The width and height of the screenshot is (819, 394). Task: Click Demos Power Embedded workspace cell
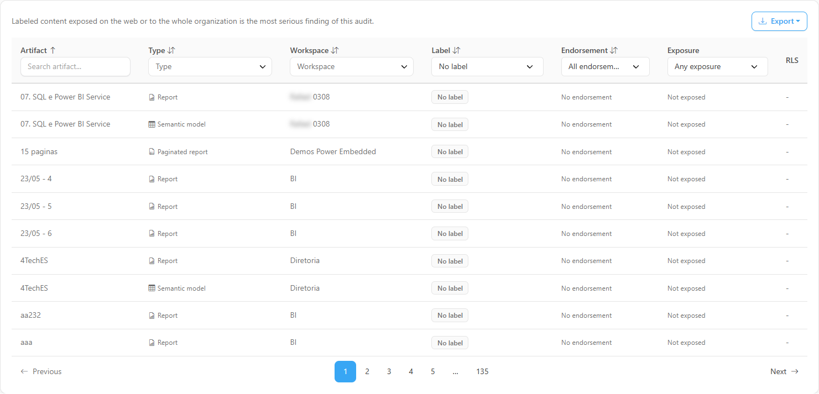[x=333, y=152]
